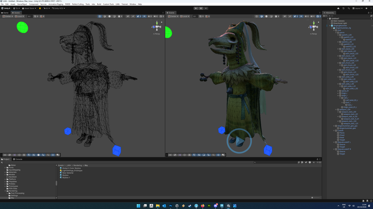Click the Persp label in right Scene view
The height and width of the screenshot is (209, 373).
314,34
